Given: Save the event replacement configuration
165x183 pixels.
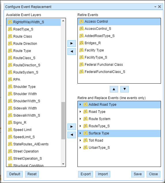Looking at the screenshot, I should click(138, 174).
